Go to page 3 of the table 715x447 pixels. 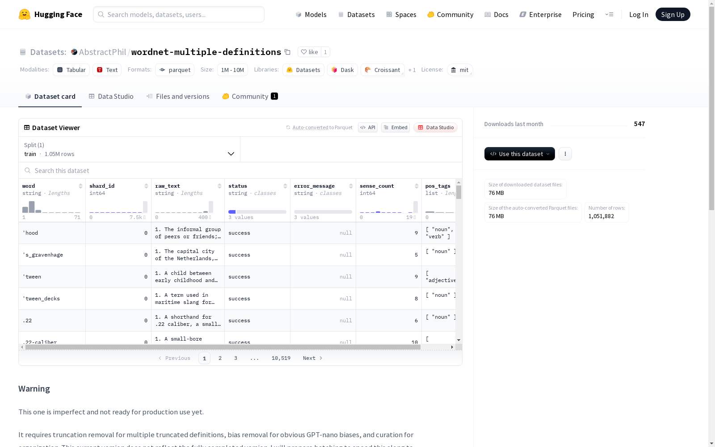coord(236,358)
